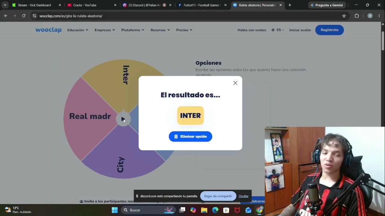Screen dimensions: 385x216
Task: Spin the wheel using the center play button
Action: pyautogui.click(x=123, y=119)
